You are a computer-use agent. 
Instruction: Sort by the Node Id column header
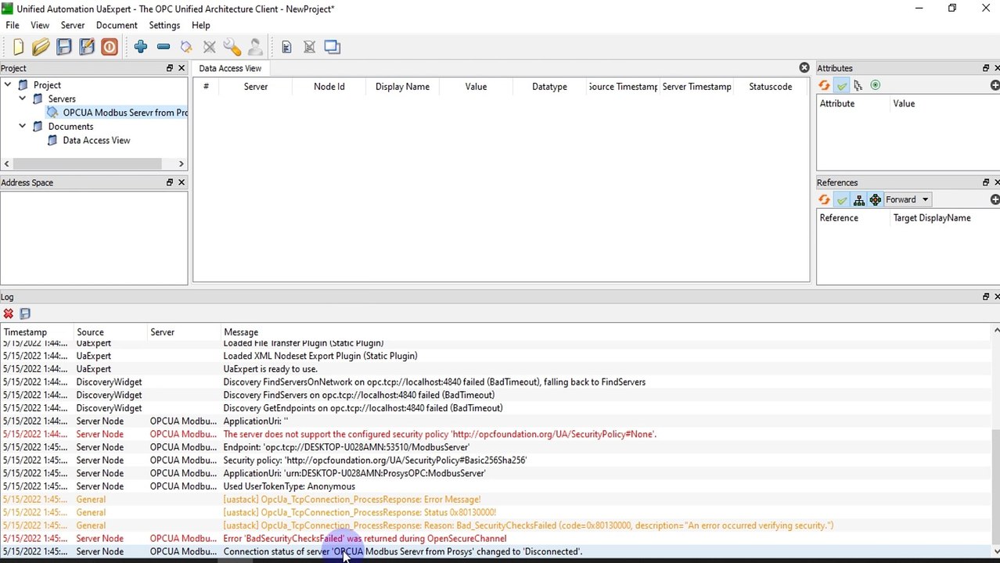pyautogui.click(x=329, y=87)
